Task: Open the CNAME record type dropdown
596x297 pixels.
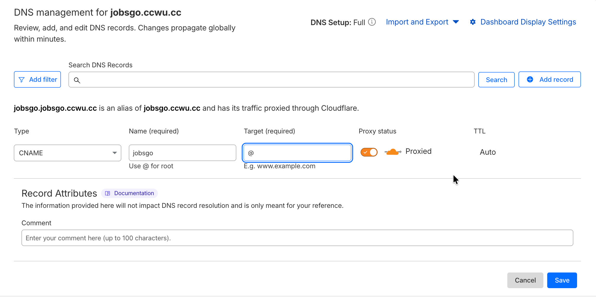Action: [x=67, y=153]
